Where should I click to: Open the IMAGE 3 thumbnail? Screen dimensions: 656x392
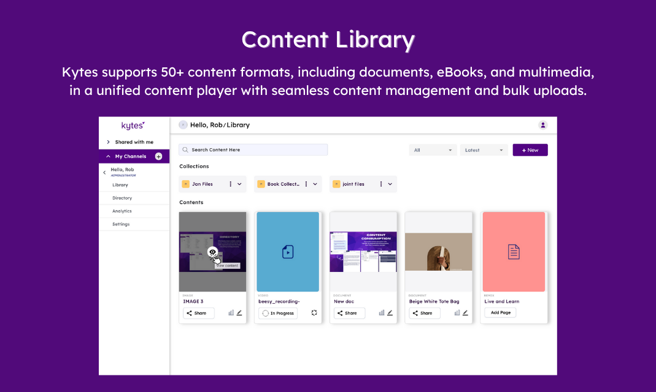(x=212, y=252)
